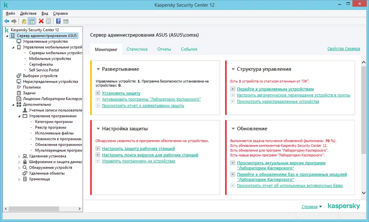This screenshot has height=222, width=369.
Task: Open Help via blue question mark icon
Action: 58,21
